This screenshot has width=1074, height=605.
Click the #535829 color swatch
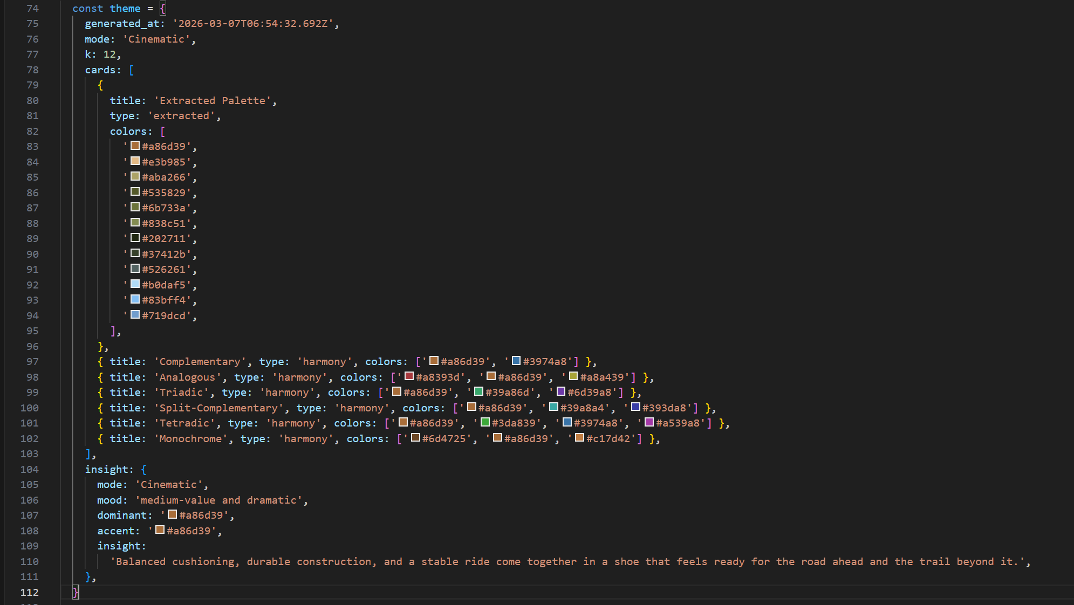tap(135, 192)
